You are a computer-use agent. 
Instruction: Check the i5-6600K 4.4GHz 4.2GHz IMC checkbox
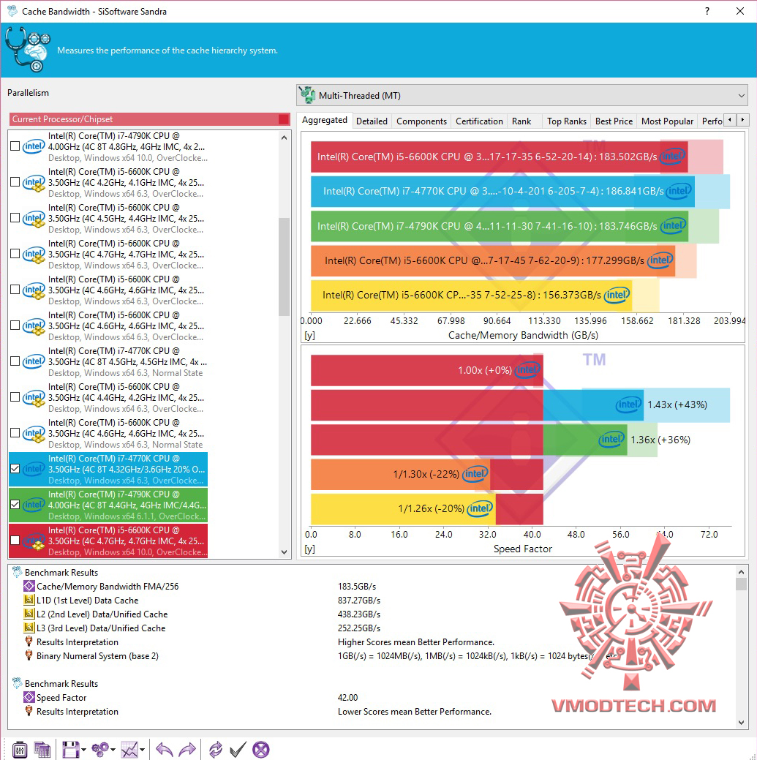point(15,397)
